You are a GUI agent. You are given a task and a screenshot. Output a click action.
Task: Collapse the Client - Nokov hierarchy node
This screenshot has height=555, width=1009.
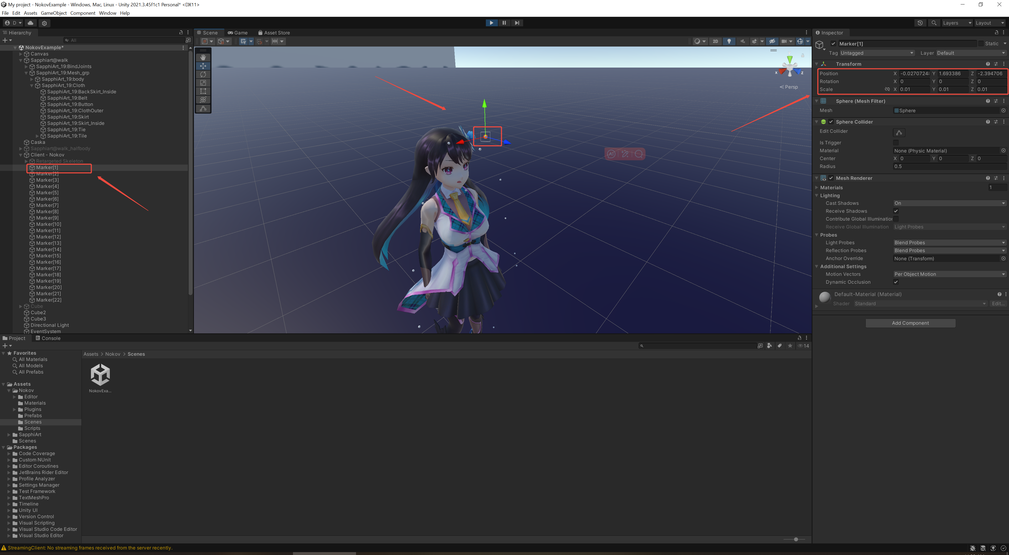coord(21,155)
